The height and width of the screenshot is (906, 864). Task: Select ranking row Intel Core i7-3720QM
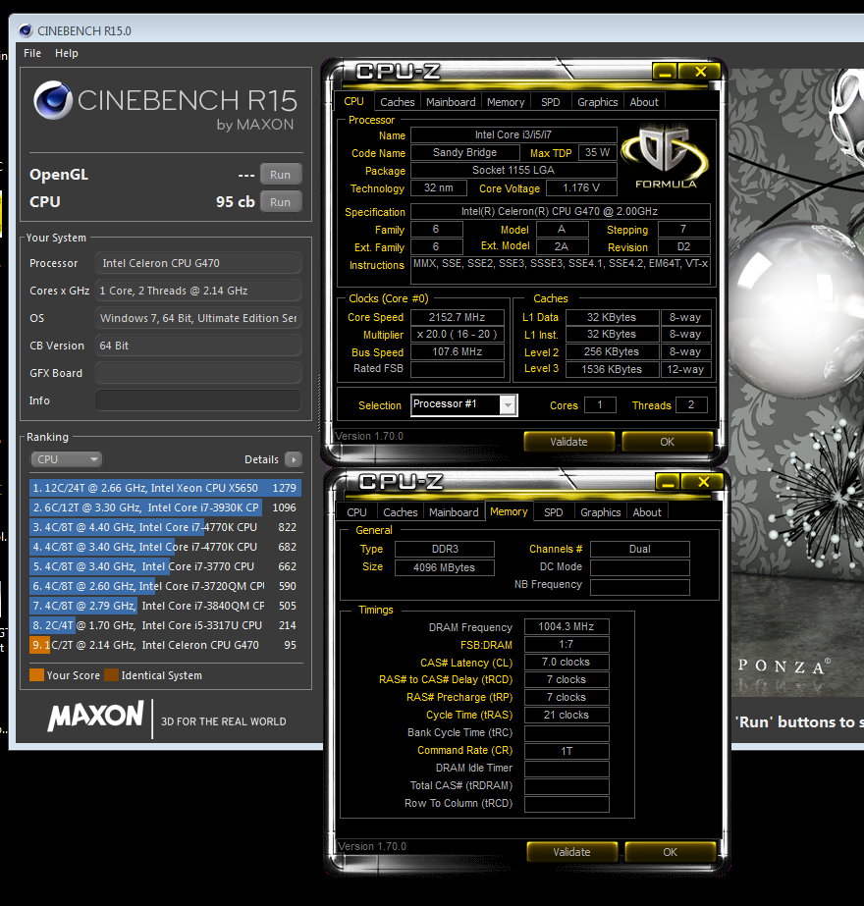click(x=165, y=586)
